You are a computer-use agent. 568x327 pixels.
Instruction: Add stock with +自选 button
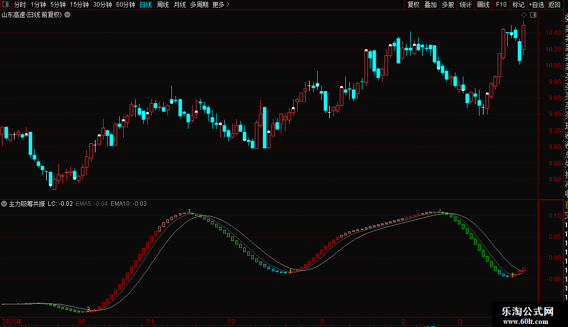pyautogui.click(x=536, y=5)
